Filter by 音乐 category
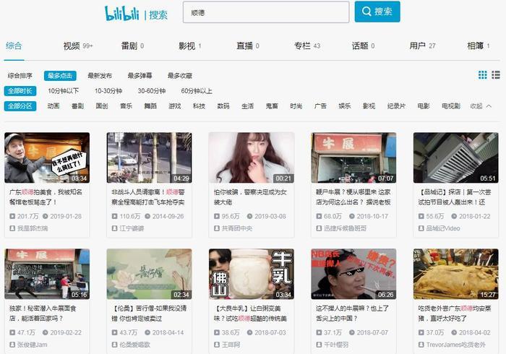 coord(126,105)
